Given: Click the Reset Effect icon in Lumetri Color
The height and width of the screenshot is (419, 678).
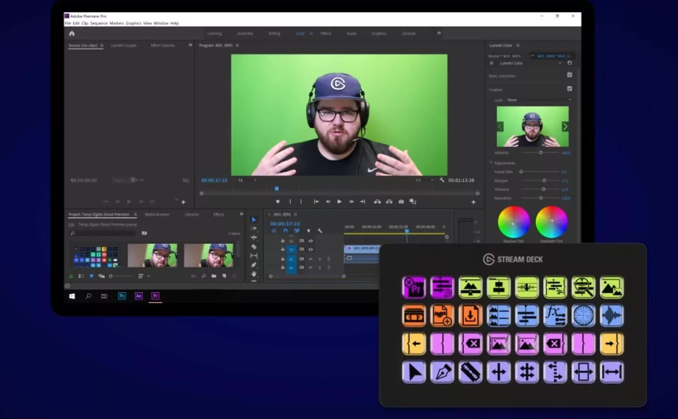Looking at the screenshot, I should tap(569, 63).
